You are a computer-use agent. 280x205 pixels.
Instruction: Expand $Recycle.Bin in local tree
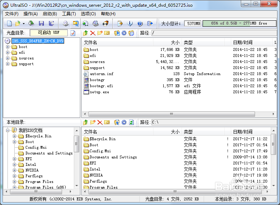[15, 136]
